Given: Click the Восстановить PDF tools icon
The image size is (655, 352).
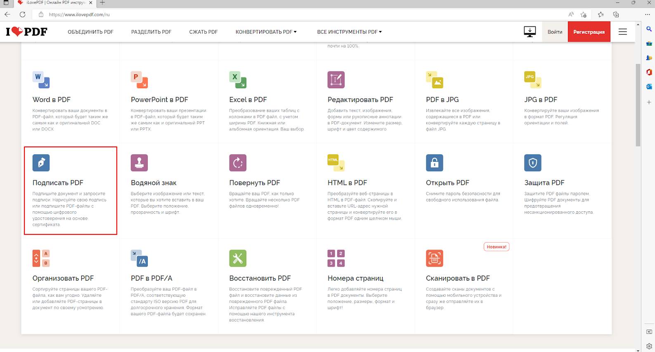Looking at the screenshot, I should coord(238,258).
